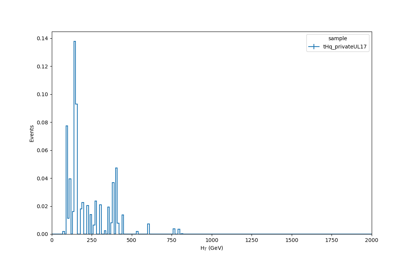Click the x-axis tick label 1250
Image resolution: width=413 pixels, height=263 pixels.
[x=252, y=240]
